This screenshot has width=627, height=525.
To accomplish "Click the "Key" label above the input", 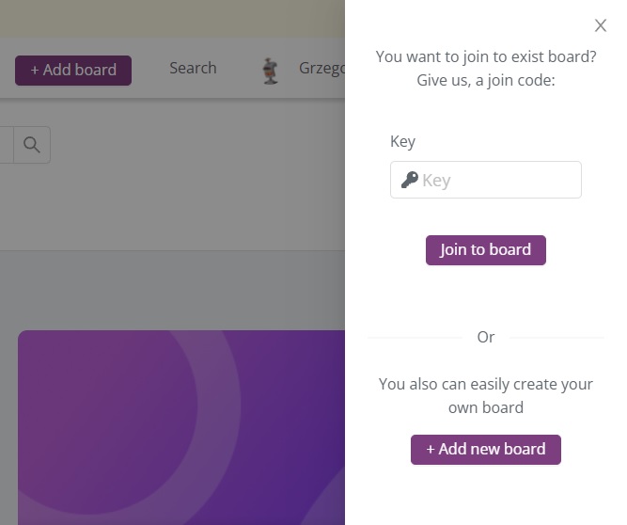I will 402,141.
